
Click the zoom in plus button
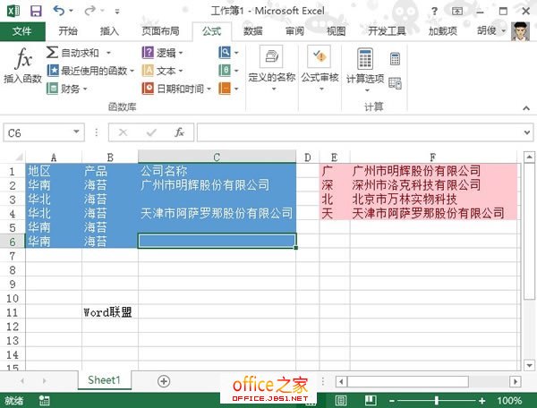pos(482,401)
